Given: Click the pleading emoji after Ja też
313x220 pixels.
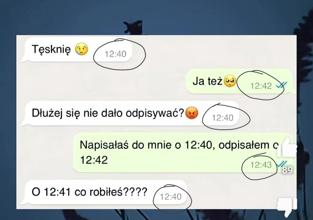Looking at the screenshot, I should tap(230, 81).
